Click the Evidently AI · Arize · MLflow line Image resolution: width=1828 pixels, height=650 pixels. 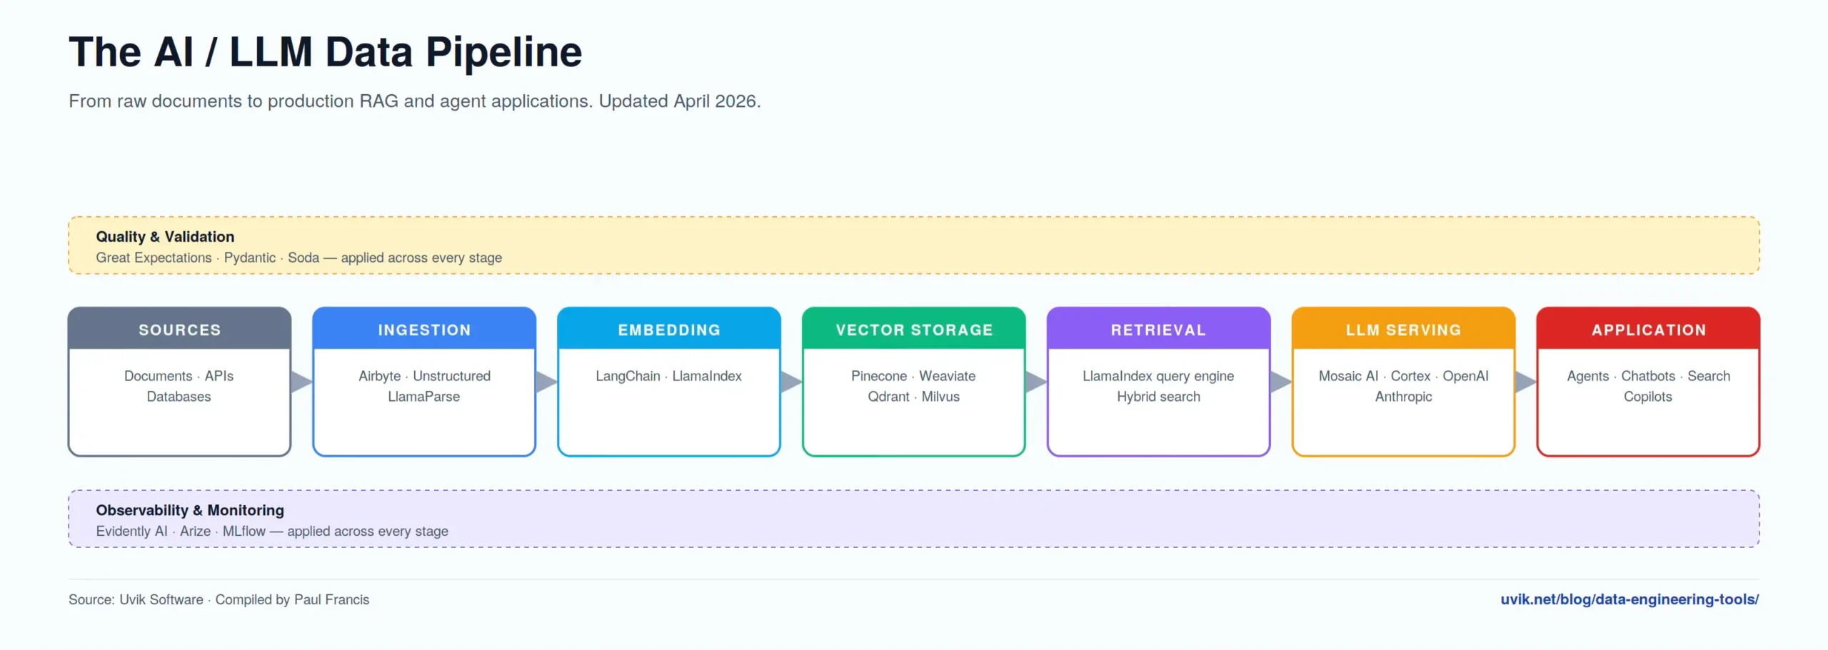click(x=272, y=532)
